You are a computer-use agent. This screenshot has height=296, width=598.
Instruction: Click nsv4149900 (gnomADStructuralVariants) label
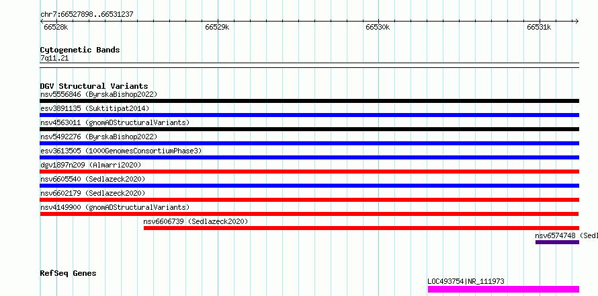tap(115, 207)
